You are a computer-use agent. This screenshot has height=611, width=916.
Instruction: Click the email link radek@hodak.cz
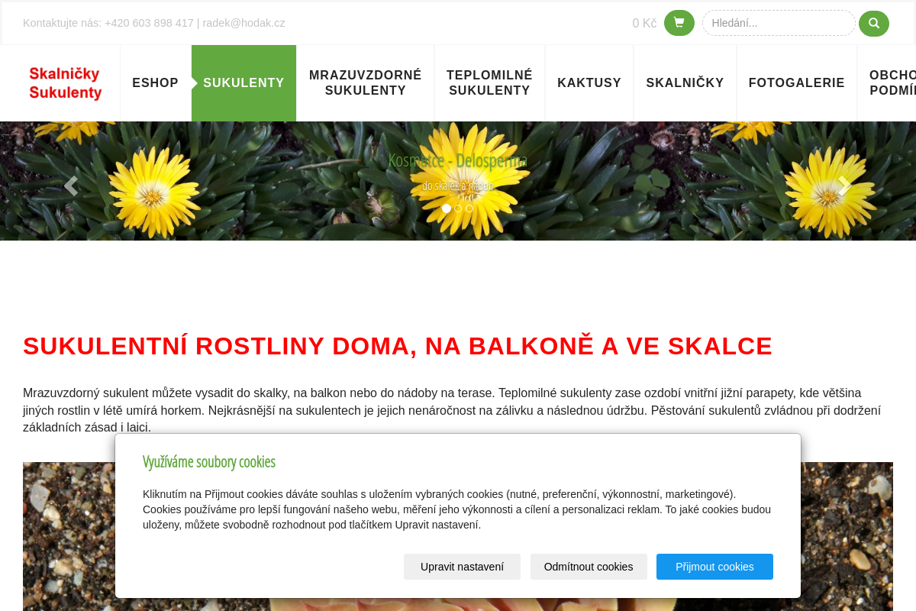tap(243, 22)
